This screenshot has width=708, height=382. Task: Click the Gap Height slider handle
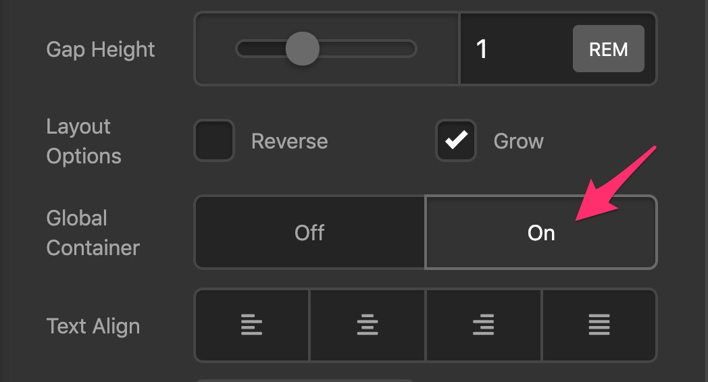303,49
